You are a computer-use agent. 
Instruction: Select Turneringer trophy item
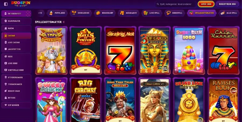(16, 84)
